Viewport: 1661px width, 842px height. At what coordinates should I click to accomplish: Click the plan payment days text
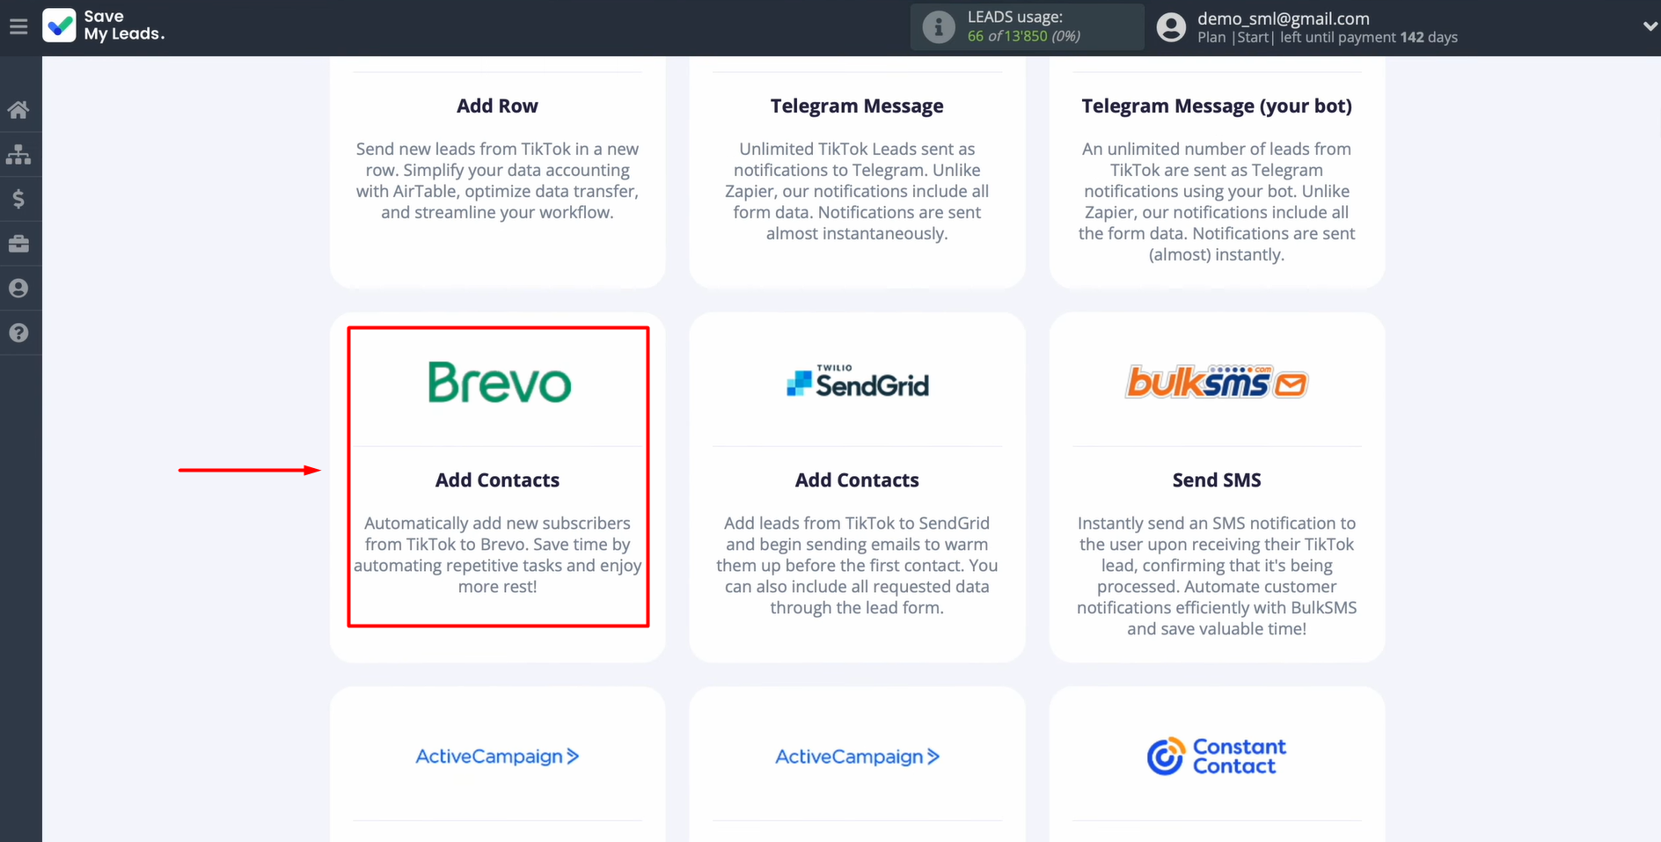[1328, 38]
